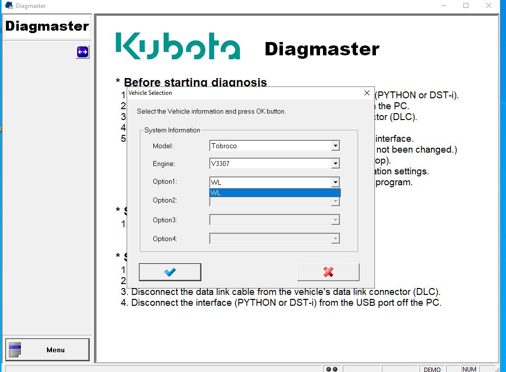The width and height of the screenshot is (506, 372).
Task: Open the Engine dropdown arrow
Action: [x=336, y=164]
